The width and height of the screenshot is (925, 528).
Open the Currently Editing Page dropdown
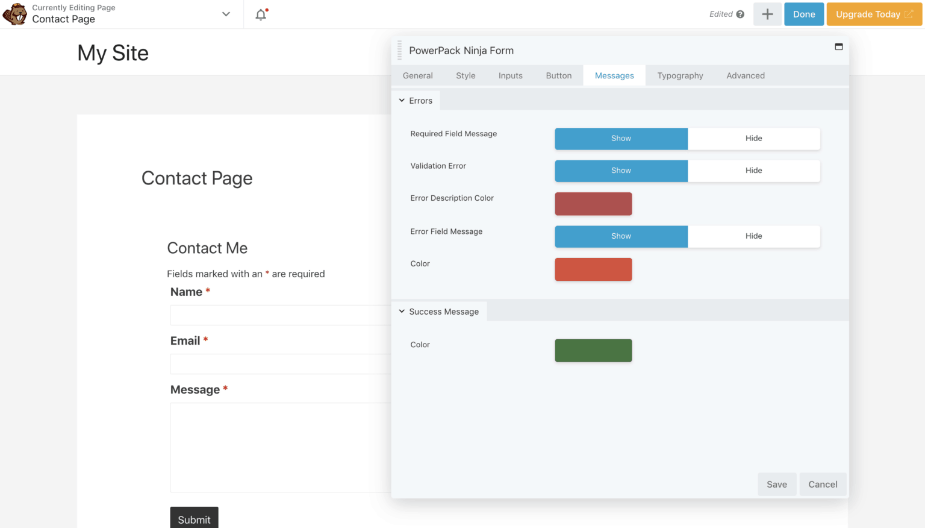[225, 13]
